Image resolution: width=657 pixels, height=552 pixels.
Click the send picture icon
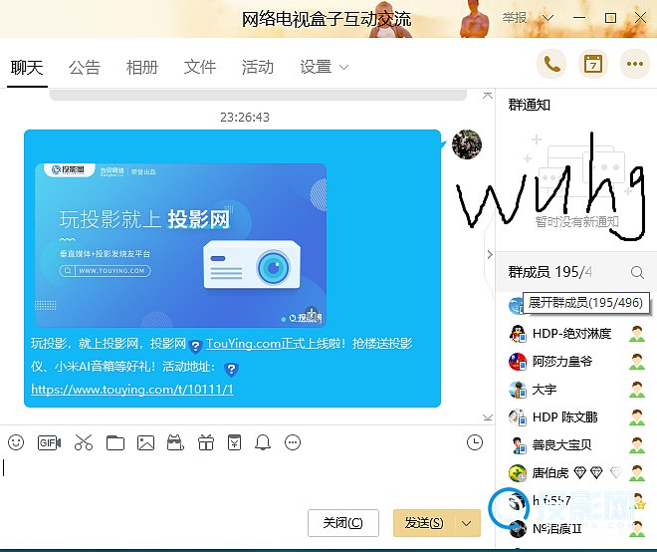pyautogui.click(x=145, y=442)
